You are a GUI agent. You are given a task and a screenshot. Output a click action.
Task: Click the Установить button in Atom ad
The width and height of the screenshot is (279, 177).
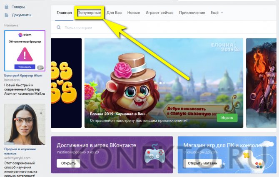(25, 67)
